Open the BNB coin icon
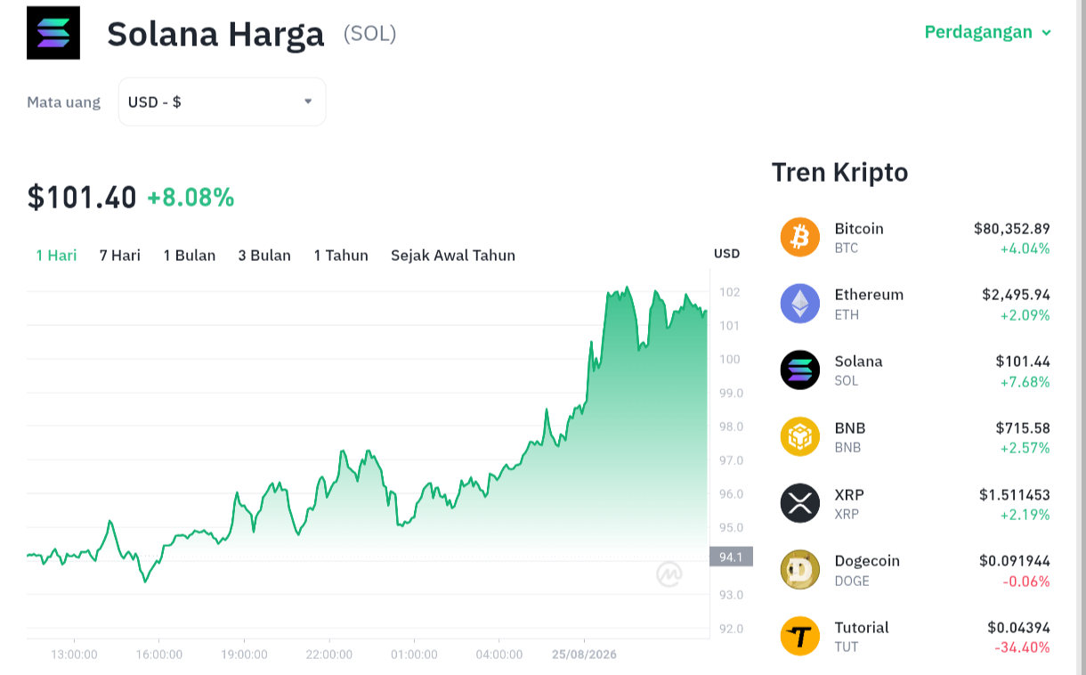The width and height of the screenshot is (1086, 675). 799,436
